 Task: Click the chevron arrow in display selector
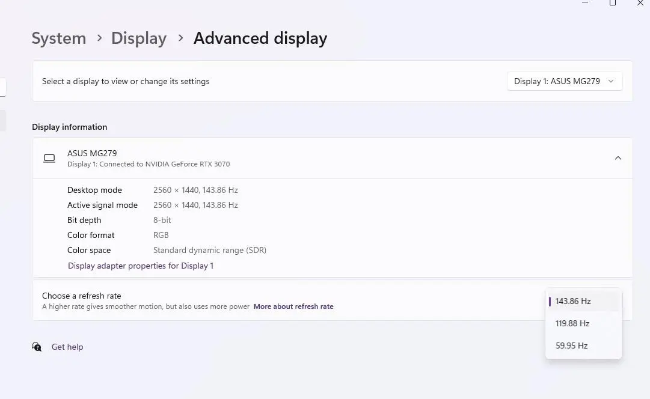pyautogui.click(x=611, y=81)
